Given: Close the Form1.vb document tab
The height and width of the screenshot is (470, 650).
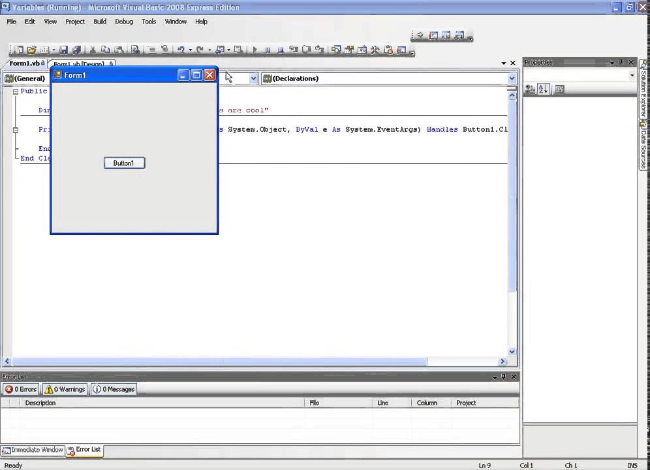Looking at the screenshot, I should click(513, 63).
